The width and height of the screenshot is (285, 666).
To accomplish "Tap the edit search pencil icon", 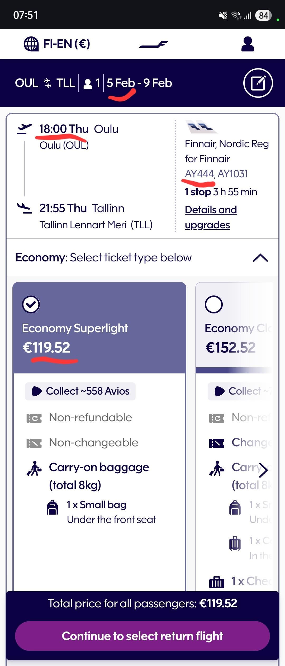I will (x=258, y=83).
